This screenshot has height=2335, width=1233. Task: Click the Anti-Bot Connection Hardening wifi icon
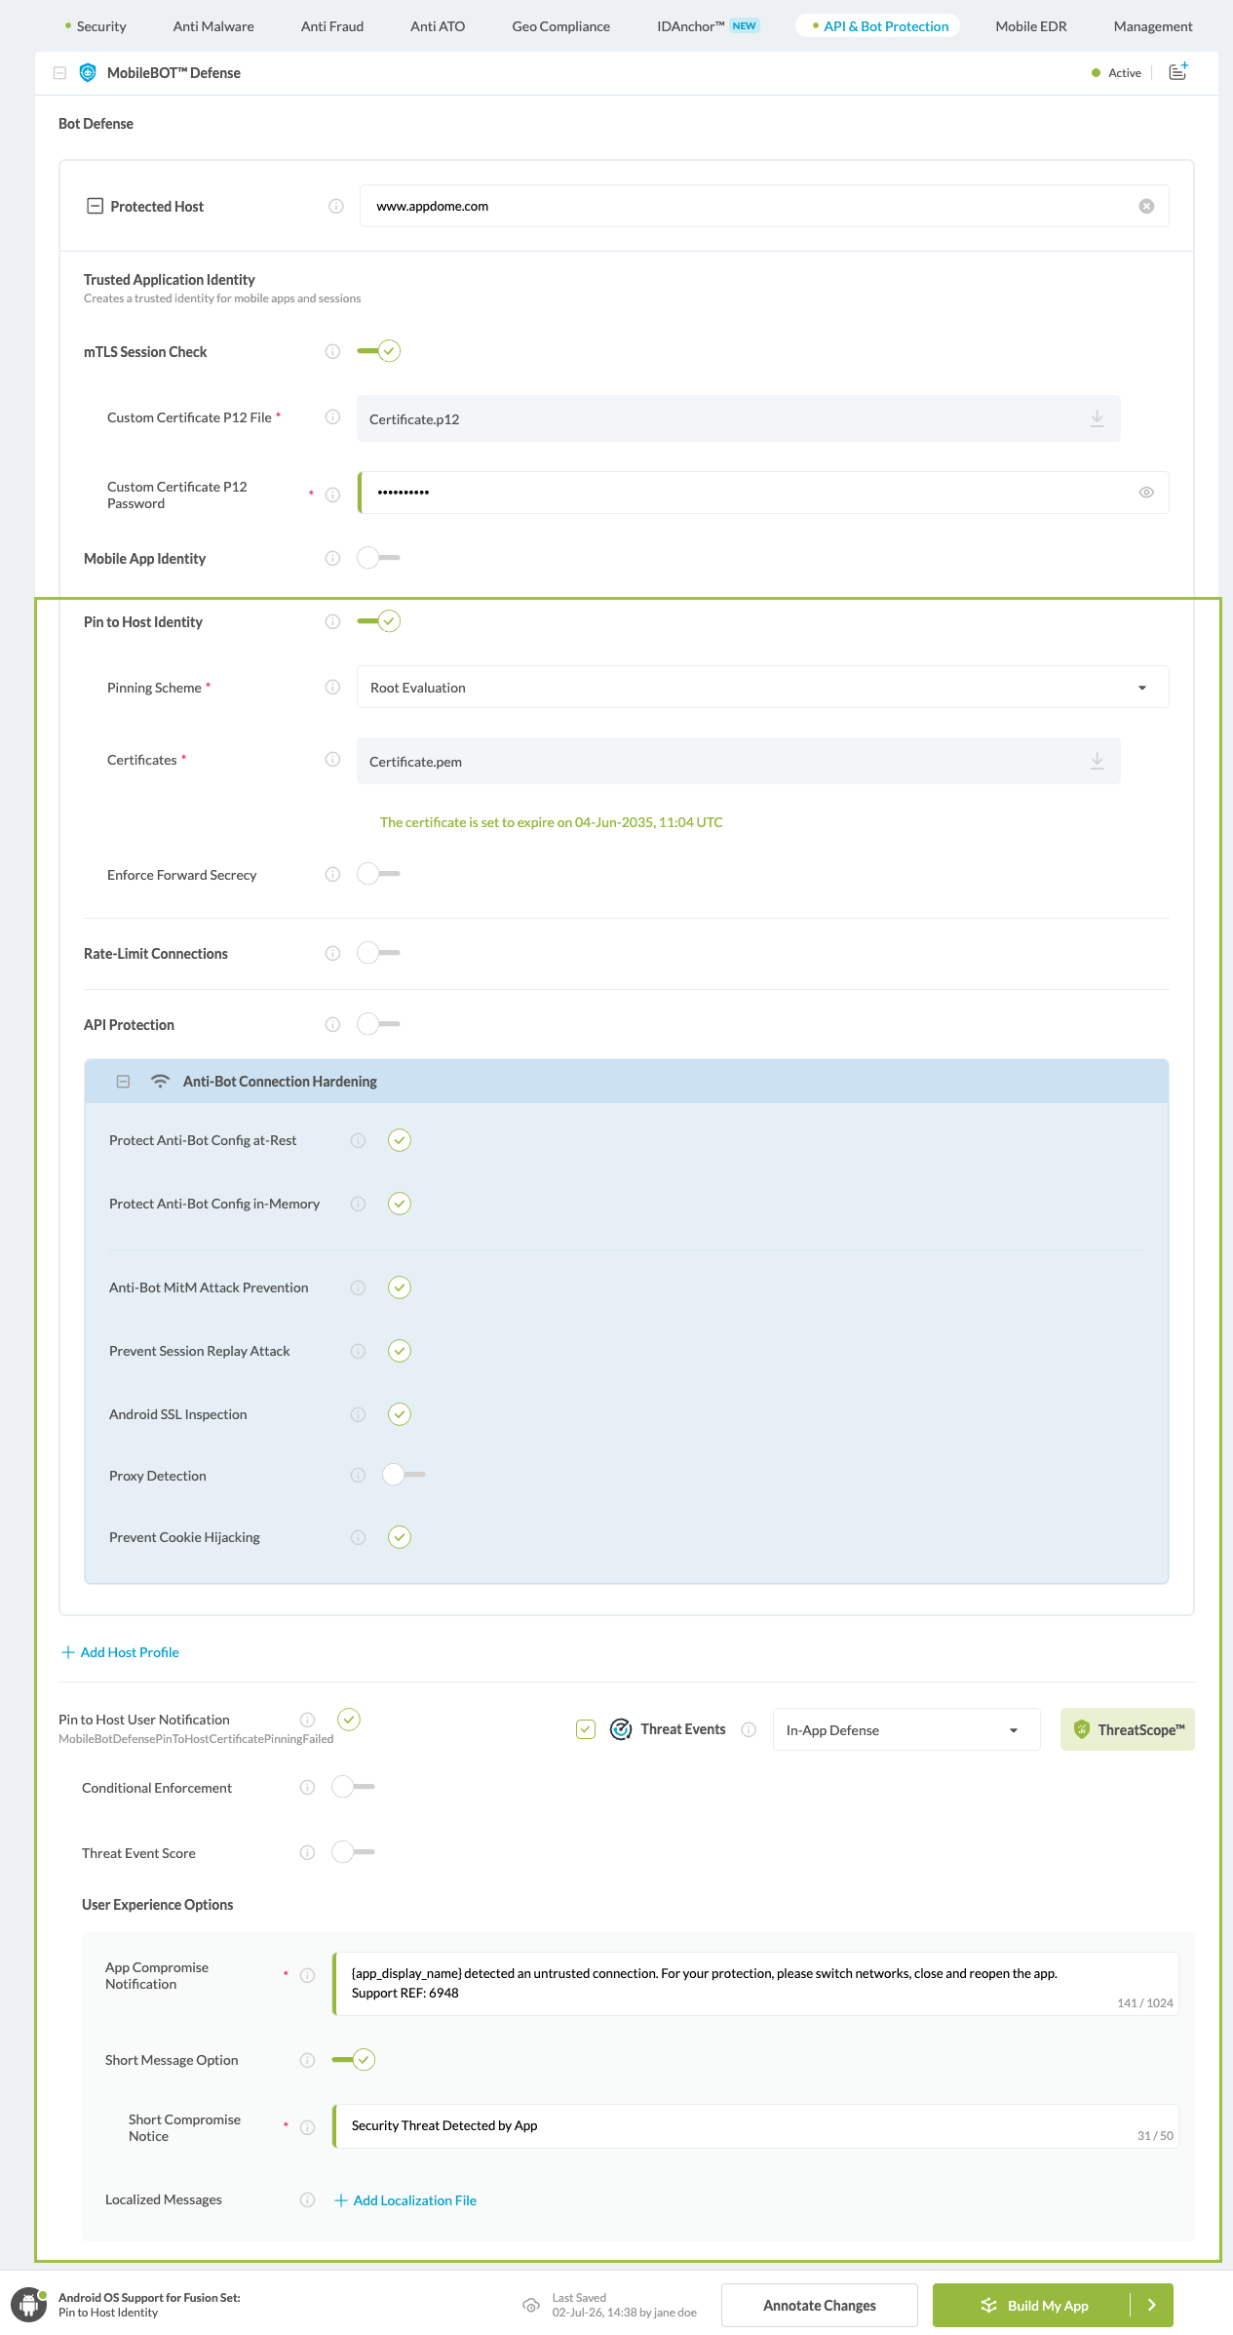pos(161,1081)
